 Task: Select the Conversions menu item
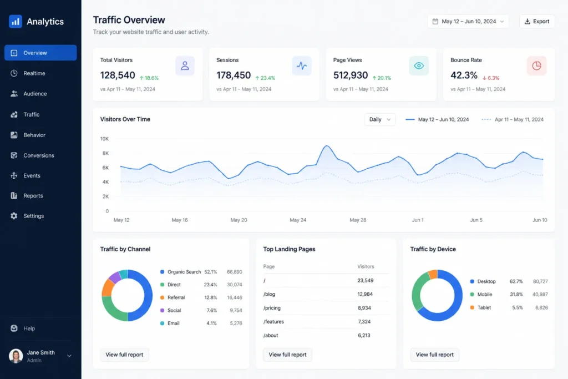click(x=40, y=155)
